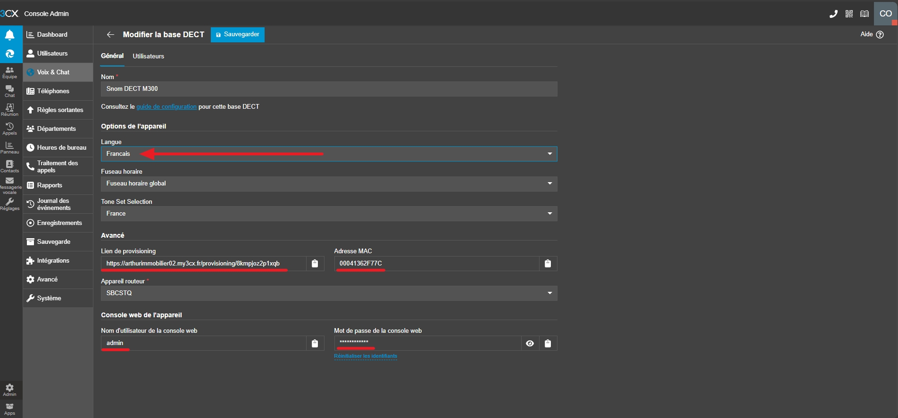Open the Équipe panel icon
The image size is (898, 418).
(10, 72)
